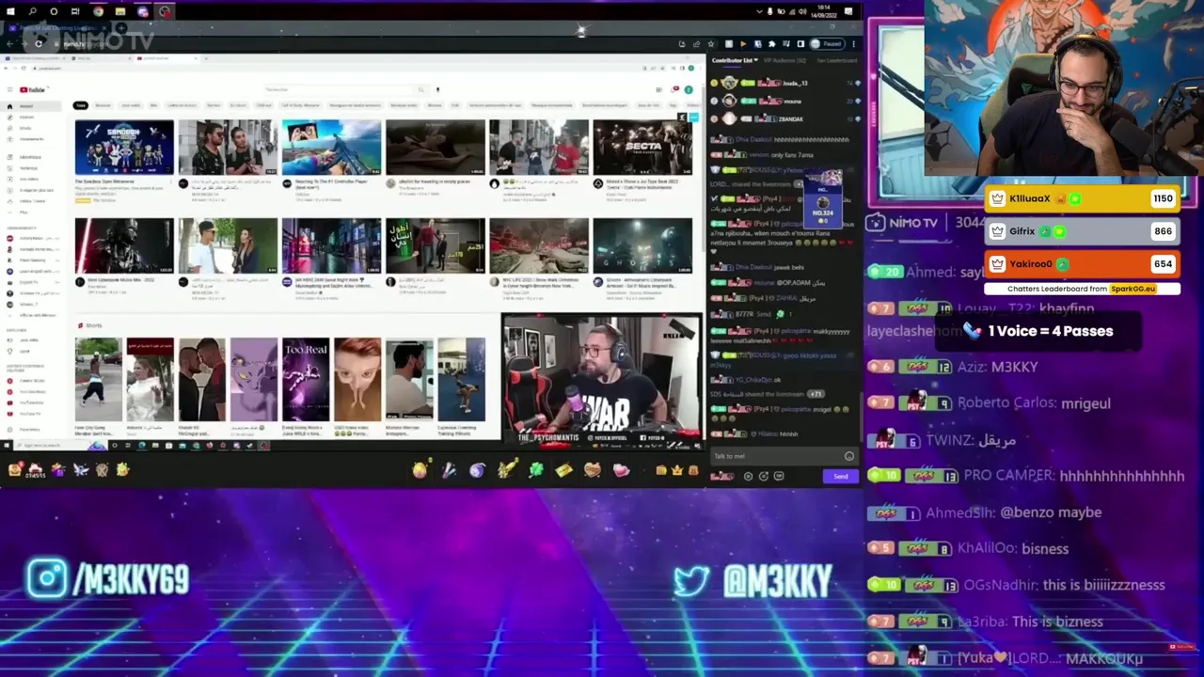This screenshot has width=1204, height=677.
Task: Click the SparkGG.eu label
Action: pos(1133,289)
